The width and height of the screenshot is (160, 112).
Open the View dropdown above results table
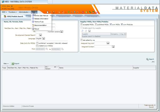click(x=6, y=63)
